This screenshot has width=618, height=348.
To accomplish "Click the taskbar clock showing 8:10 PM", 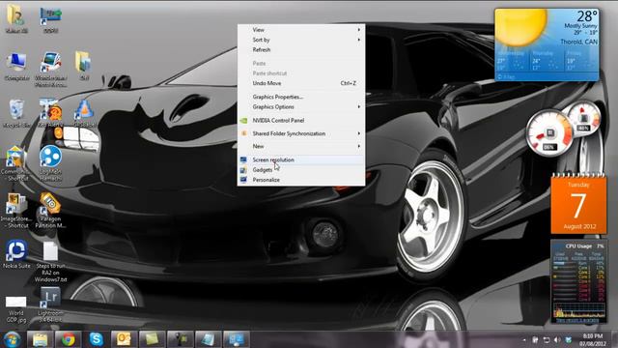I will tap(593, 339).
